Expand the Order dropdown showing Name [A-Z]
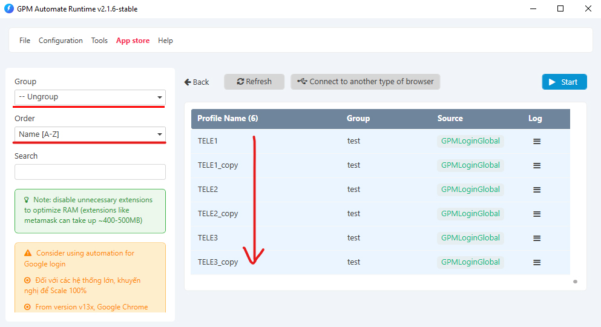Viewport: 601px width, 327px height. 90,134
